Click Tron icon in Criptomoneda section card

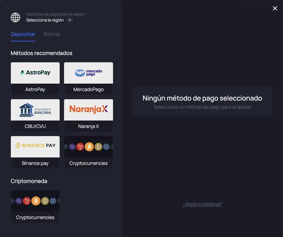[27, 201]
